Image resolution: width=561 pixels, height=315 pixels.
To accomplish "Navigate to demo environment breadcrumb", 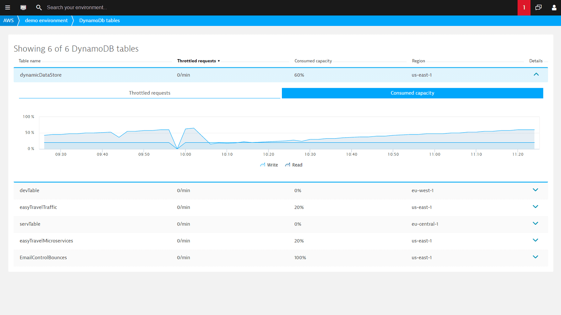I will pyautogui.click(x=46, y=20).
